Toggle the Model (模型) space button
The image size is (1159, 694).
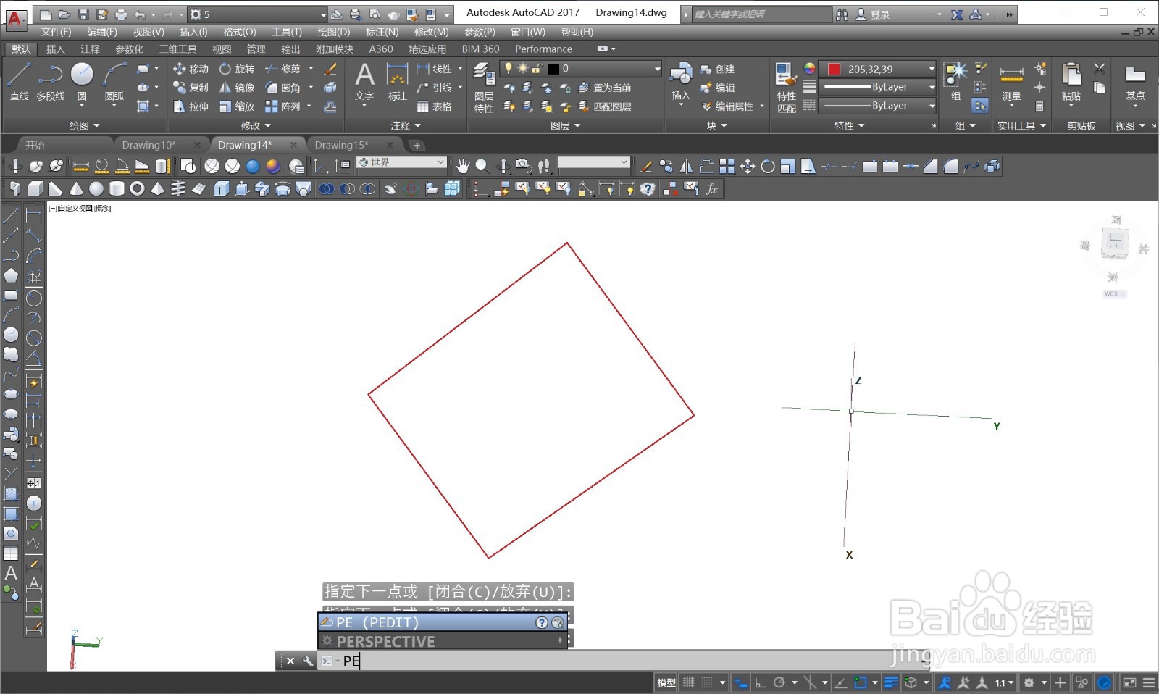coord(666,682)
